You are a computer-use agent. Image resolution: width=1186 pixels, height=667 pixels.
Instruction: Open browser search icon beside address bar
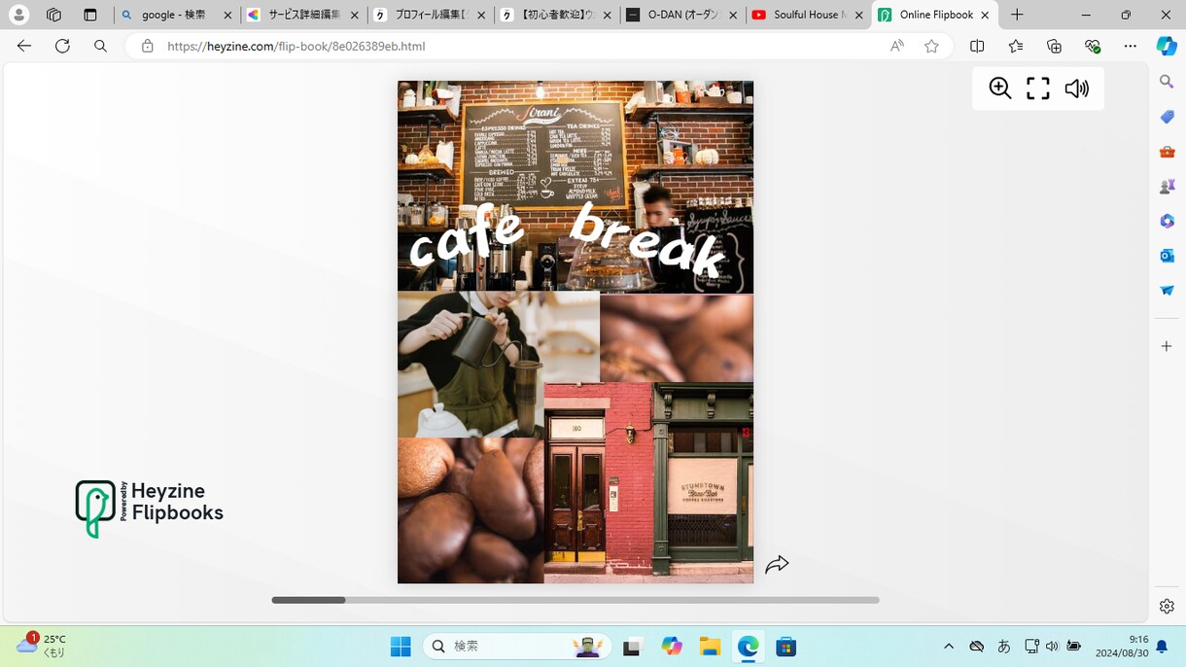click(100, 46)
